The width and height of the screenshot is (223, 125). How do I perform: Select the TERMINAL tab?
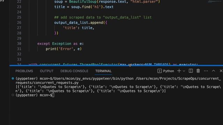click(103, 71)
